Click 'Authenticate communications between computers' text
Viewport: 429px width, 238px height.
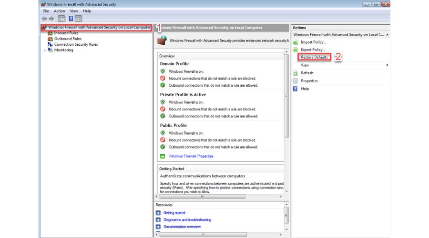click(x=203, y=176)
